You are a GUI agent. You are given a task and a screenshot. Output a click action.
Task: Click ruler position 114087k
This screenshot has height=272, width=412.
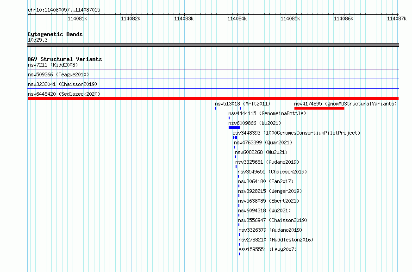coord(397,19)
